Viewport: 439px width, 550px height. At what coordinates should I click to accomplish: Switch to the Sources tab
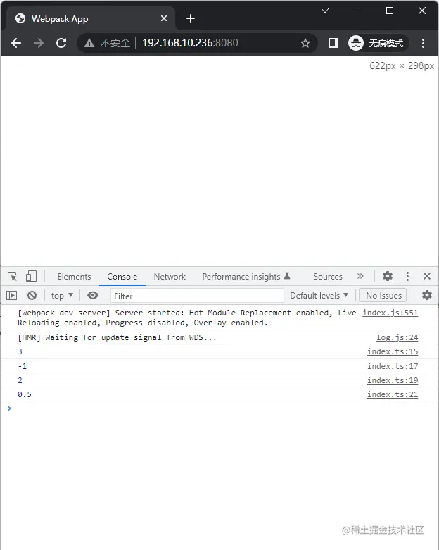coord(328,276)
